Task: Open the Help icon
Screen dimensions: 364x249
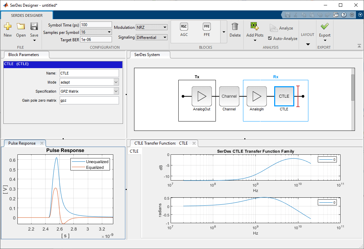Action: 344,15
